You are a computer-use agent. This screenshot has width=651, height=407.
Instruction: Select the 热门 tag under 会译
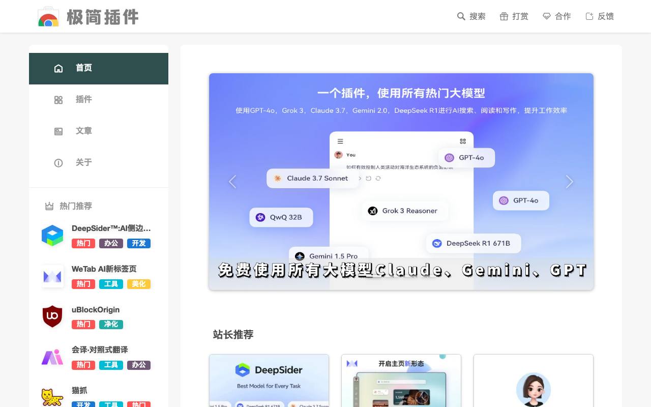point(83,365)
